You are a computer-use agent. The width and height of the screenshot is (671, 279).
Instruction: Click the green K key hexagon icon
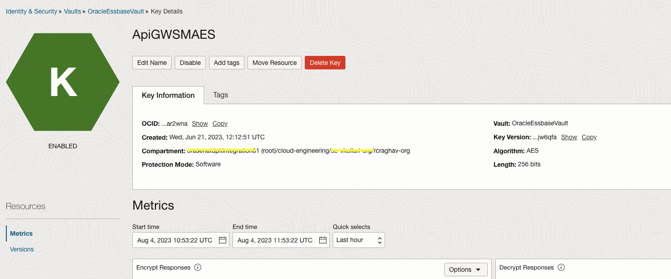[63, 82]
